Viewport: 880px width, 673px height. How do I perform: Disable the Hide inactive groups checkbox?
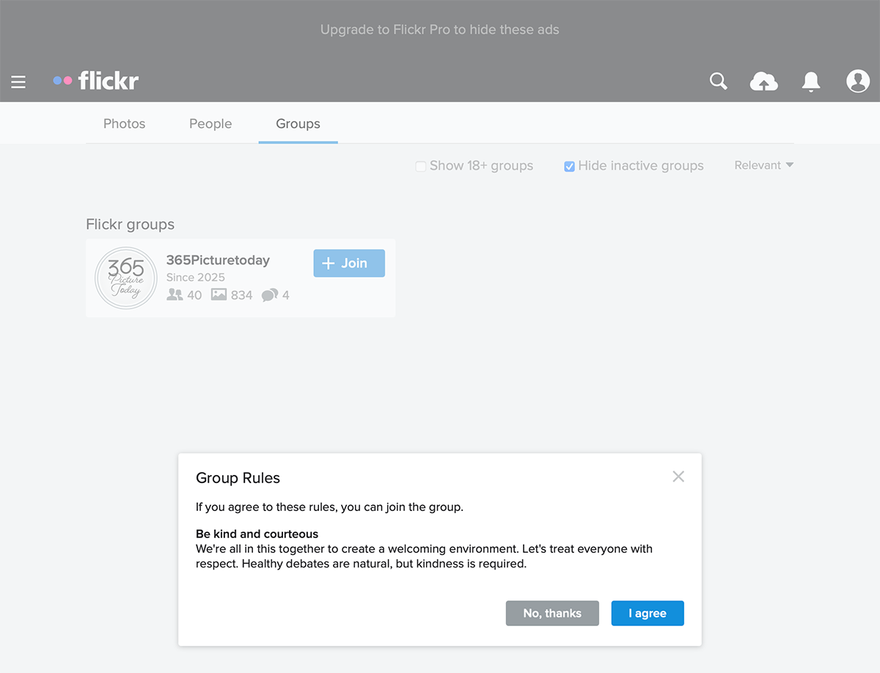[569, 166]
